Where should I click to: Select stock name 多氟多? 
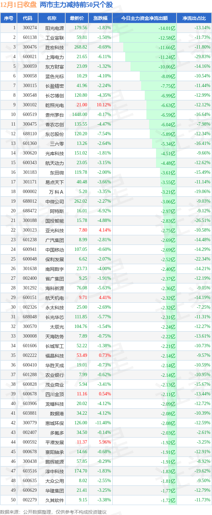[57, 433]
